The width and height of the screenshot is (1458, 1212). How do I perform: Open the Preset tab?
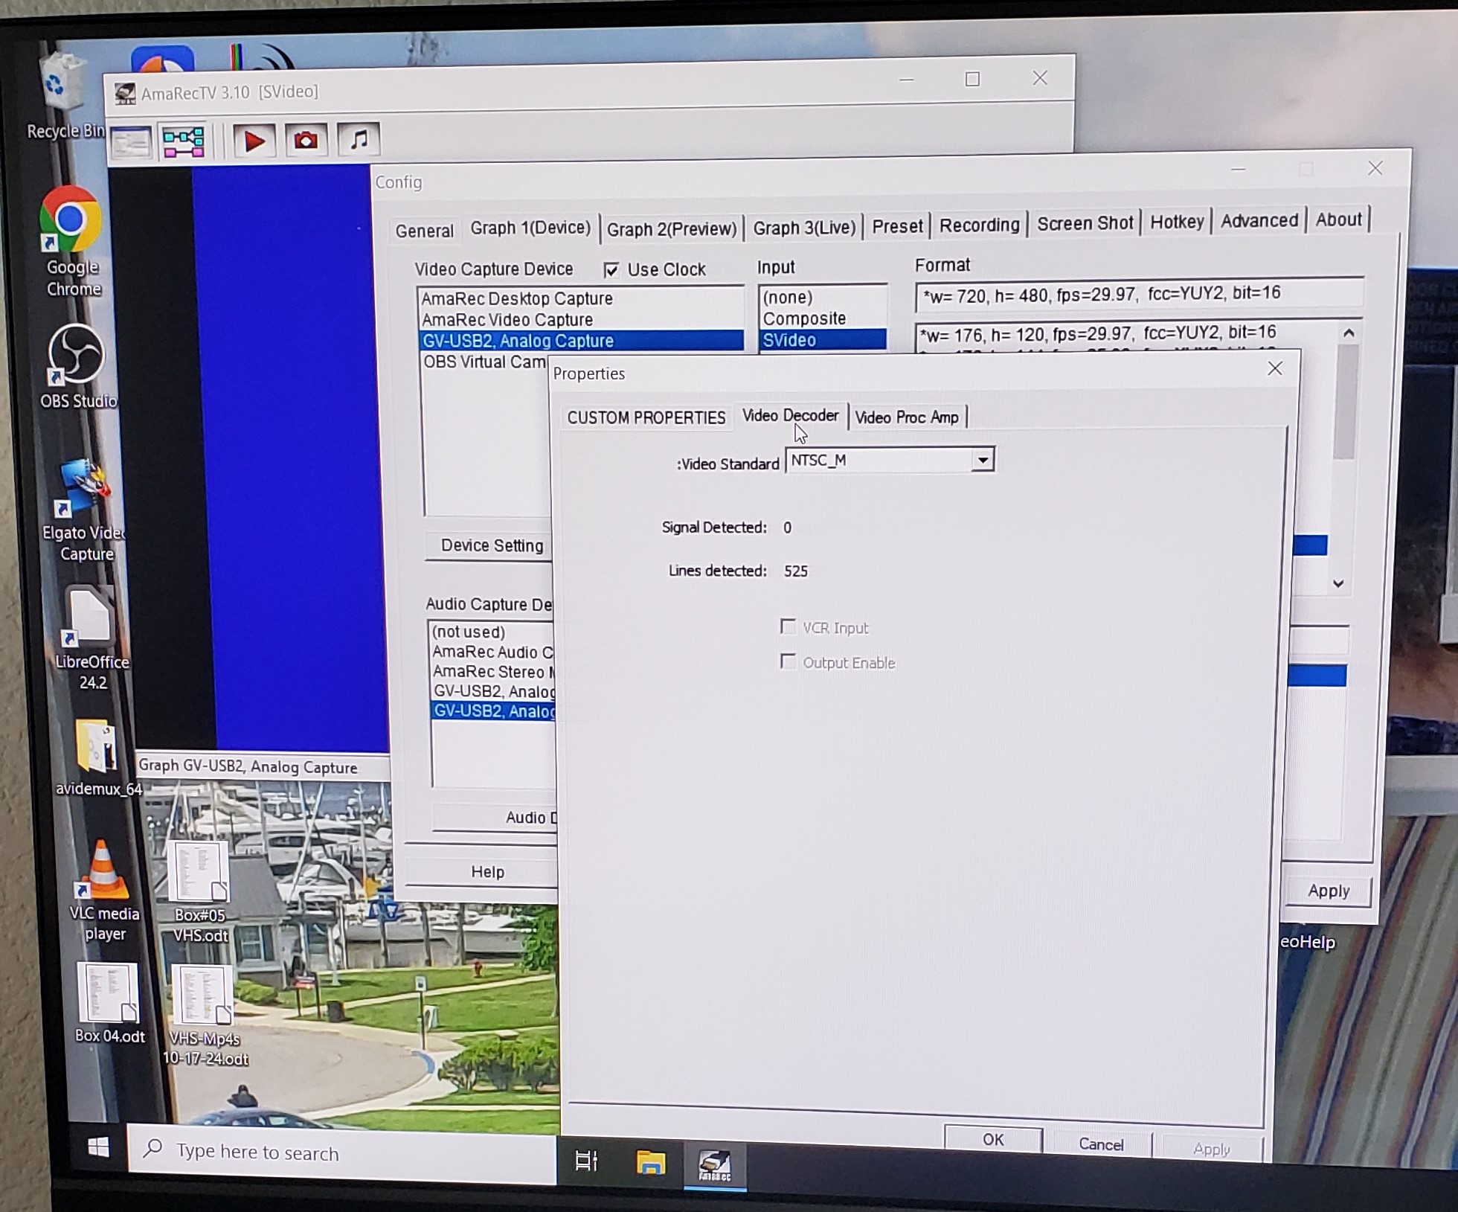(897, 226)
